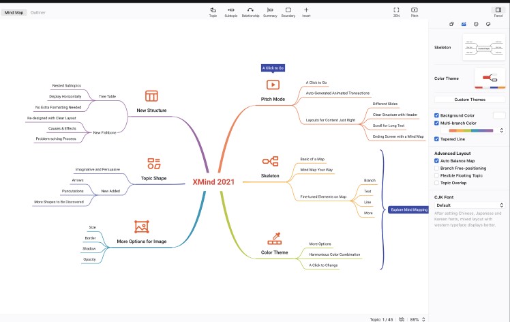This screenshot has height=322, width=510.
Task: Open the map overview icon in status bar
Action: pyautogui.click(x=402, y=319)
